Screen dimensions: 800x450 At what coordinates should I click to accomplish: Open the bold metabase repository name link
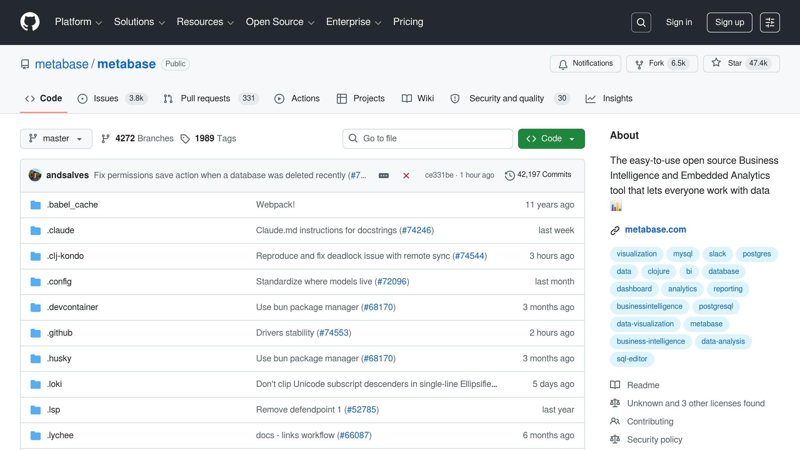coord(127,64)
